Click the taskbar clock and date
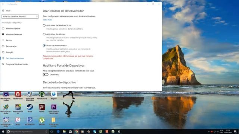The width and height of the screenshot is (239, 134). click(x=228, y=131)
